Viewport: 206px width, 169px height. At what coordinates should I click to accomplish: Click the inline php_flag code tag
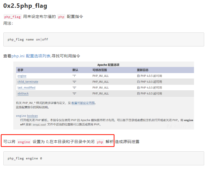coord(13,17)
